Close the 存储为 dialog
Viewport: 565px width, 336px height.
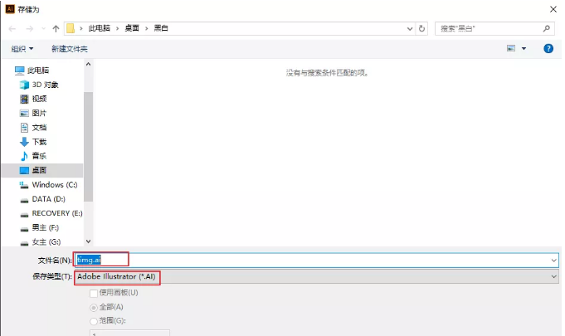(x=553, y=9)
